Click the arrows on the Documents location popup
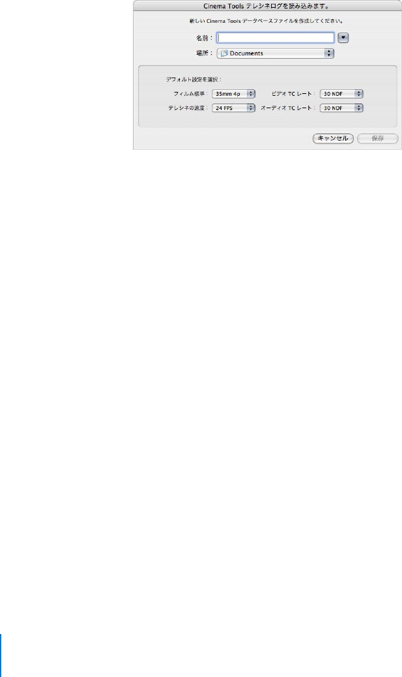 click(330, 53)
